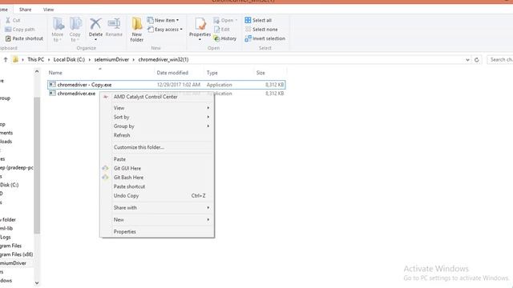The width and height of the screenshot is (513, 288).
Task: Click the Cut icon in ribbon
Action: point(8,20)
